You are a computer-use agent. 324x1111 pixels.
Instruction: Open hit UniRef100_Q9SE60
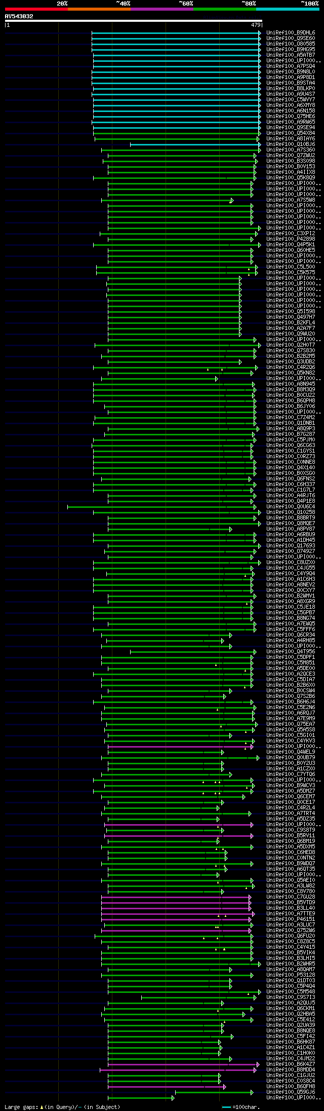tap(291, 38)
